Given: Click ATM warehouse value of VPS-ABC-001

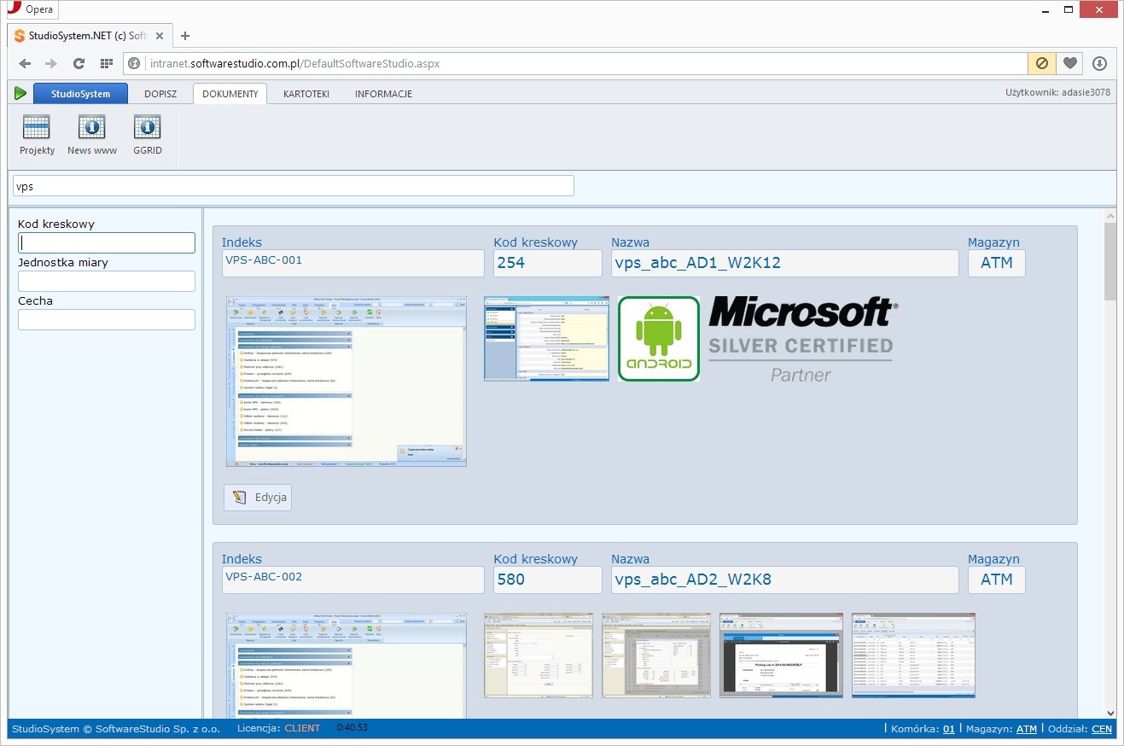Looking at the screenshot, I should point(997,263).
